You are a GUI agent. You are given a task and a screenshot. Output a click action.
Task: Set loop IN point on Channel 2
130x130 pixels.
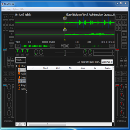pyautogui.click(x=124, y=34)
